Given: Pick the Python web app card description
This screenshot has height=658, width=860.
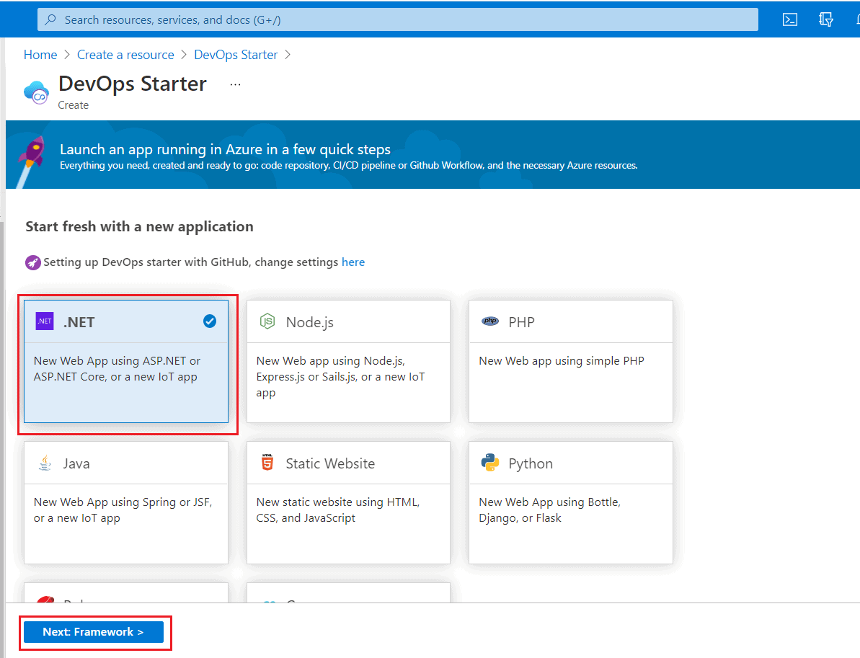Looking at the screenshot, I should pos(549,510).
